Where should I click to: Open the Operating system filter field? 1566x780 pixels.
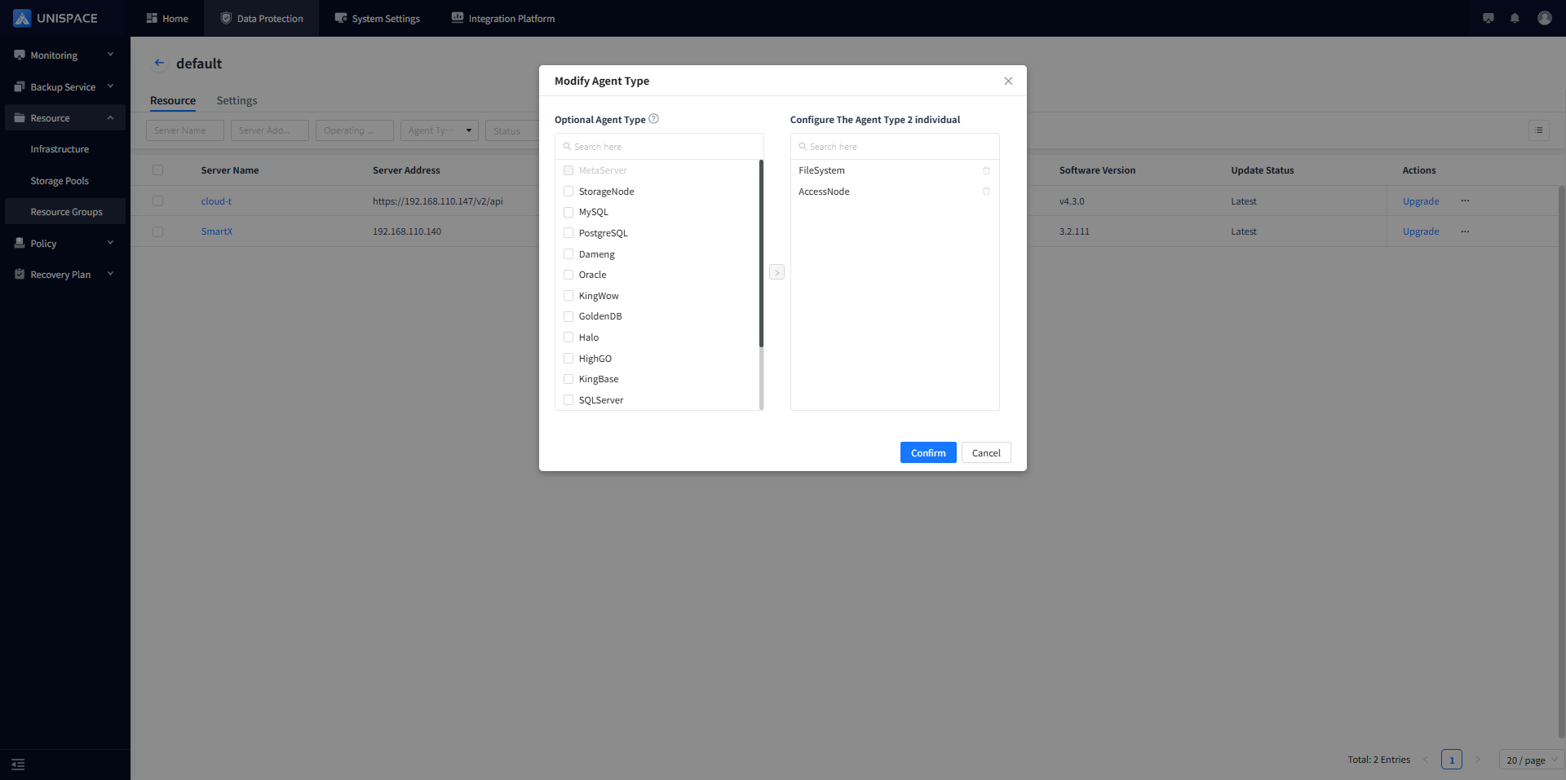pyautogui.click(x=355, y=130)
